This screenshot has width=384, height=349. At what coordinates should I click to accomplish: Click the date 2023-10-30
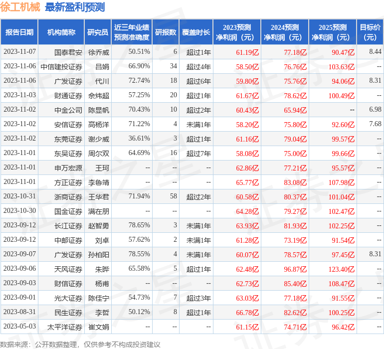coord(19,210)
